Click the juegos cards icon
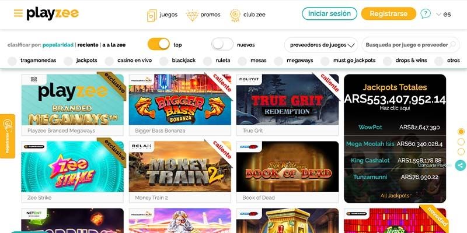 pos(152,16)
